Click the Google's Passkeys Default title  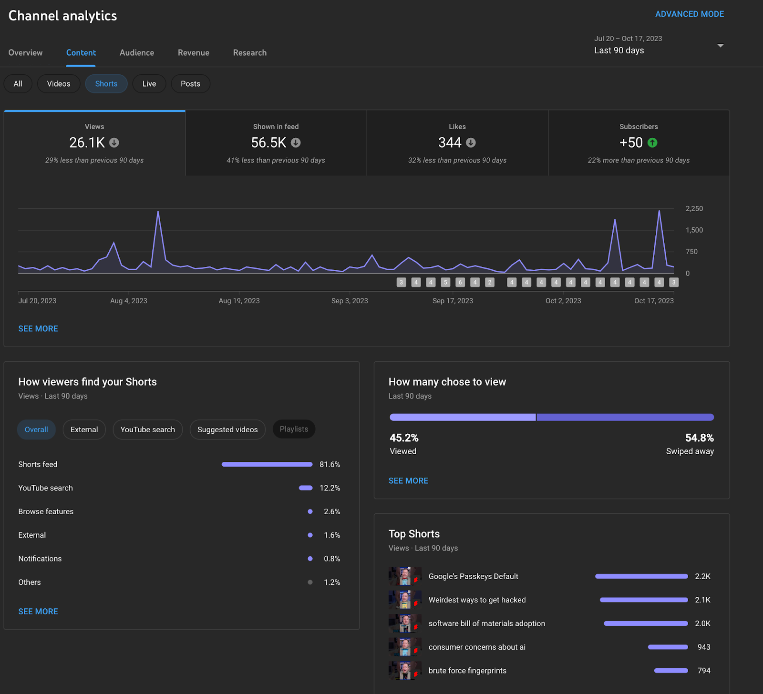click(x=474, y=576)
